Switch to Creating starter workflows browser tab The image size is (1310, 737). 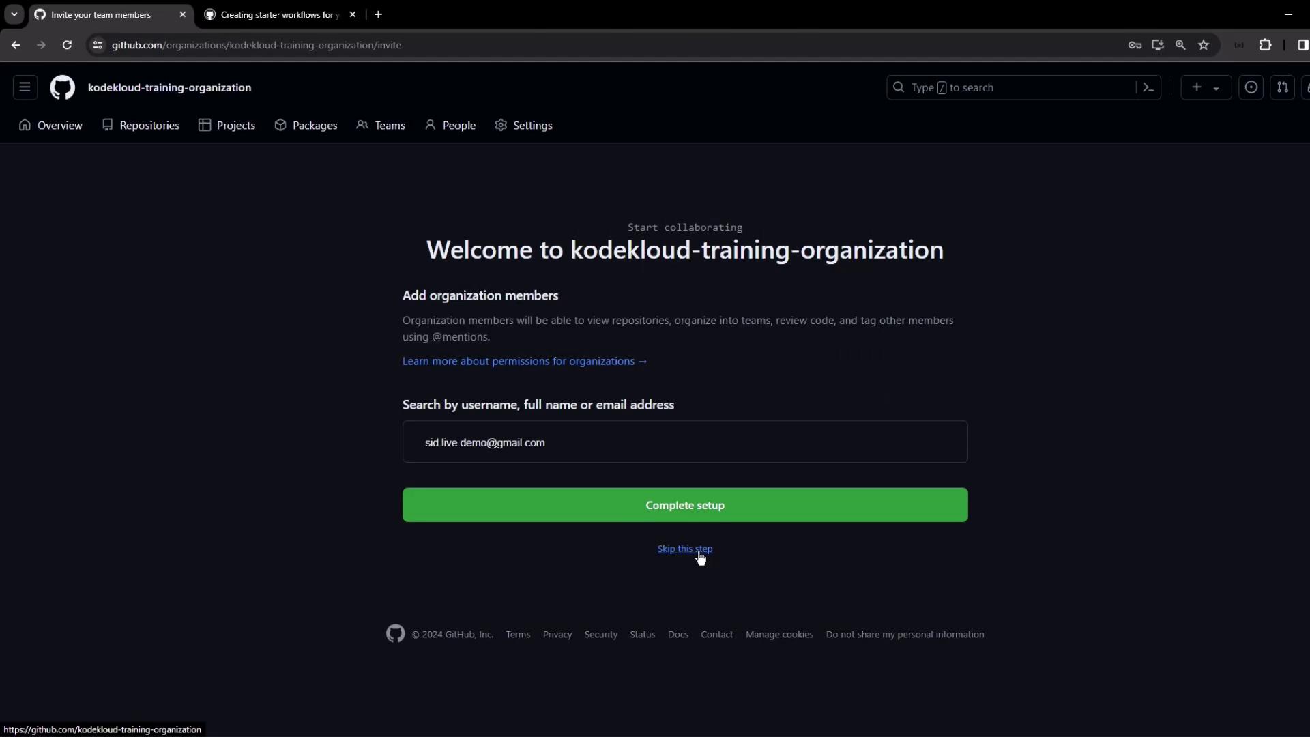[x=278, y=14]
